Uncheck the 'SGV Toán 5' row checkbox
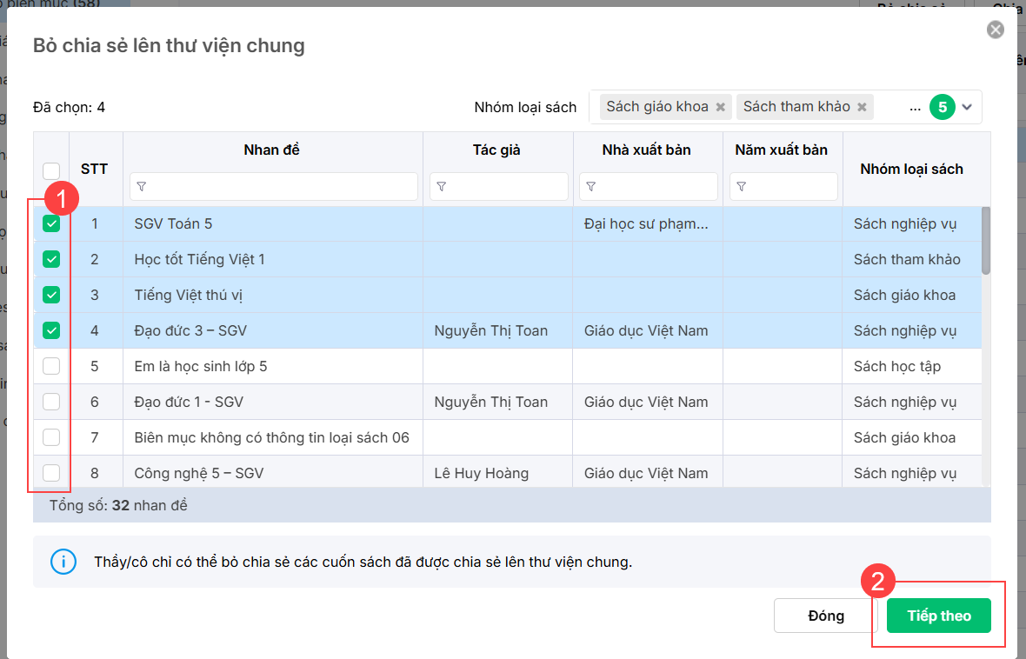The height and width of the screenshot is (659, 1026). pos(51,223)
